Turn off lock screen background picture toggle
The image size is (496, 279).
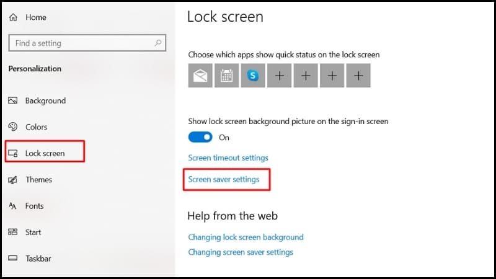(x=200, y=137)
